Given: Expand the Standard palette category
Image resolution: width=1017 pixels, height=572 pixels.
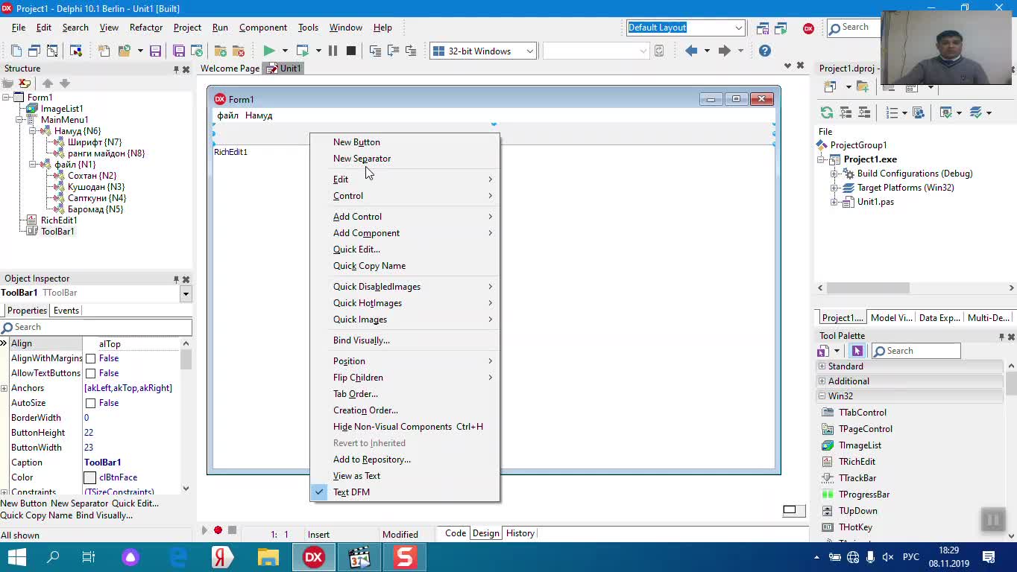Looking at the screenshot, I should (822, 366).
